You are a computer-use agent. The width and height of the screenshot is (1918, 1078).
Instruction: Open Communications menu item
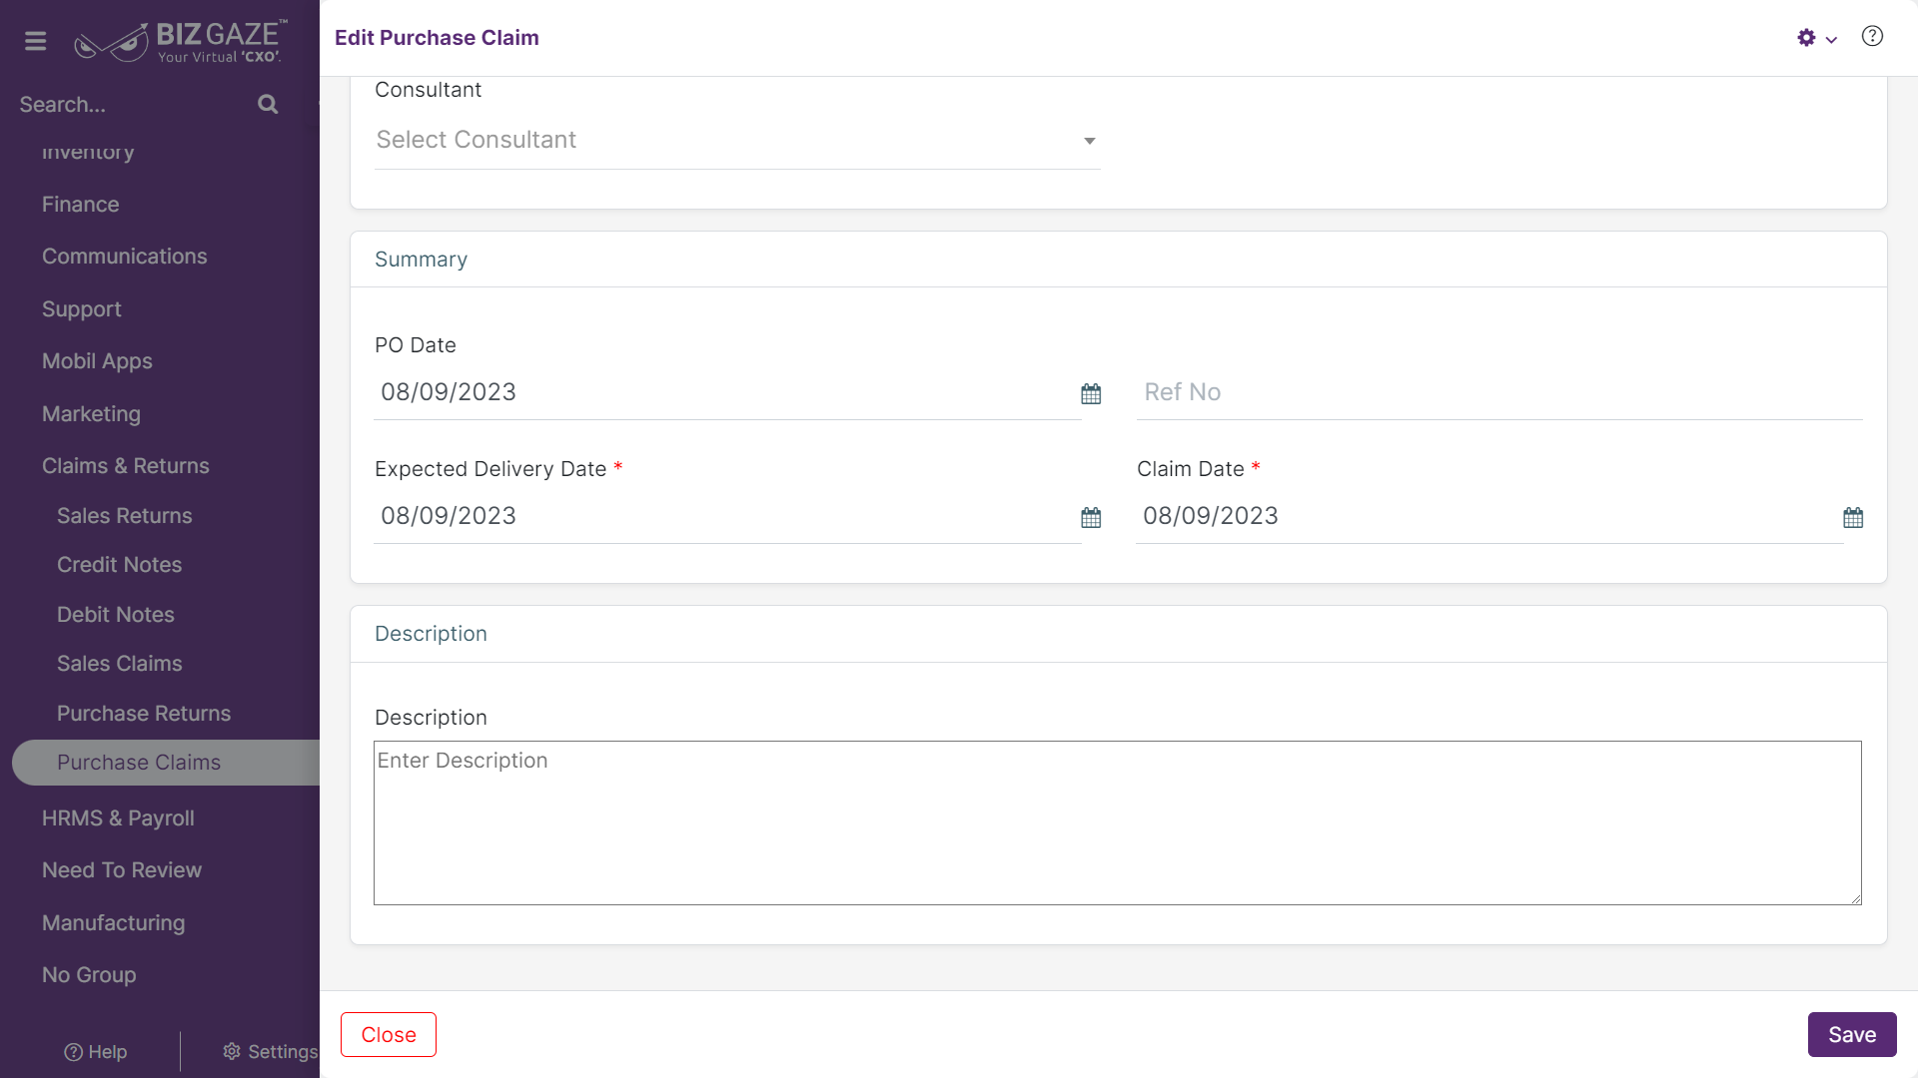click(125, 256)
